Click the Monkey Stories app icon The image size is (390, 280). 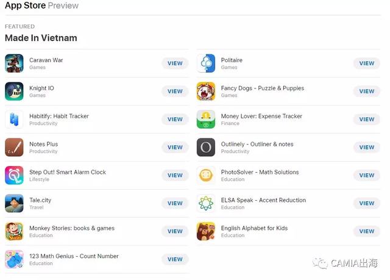tap(14, 231)
